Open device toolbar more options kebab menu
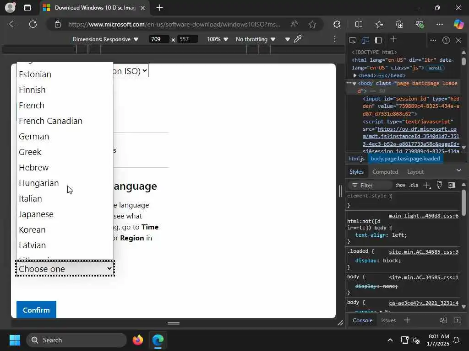Viewport: 469px width, 351px height. 335,39
